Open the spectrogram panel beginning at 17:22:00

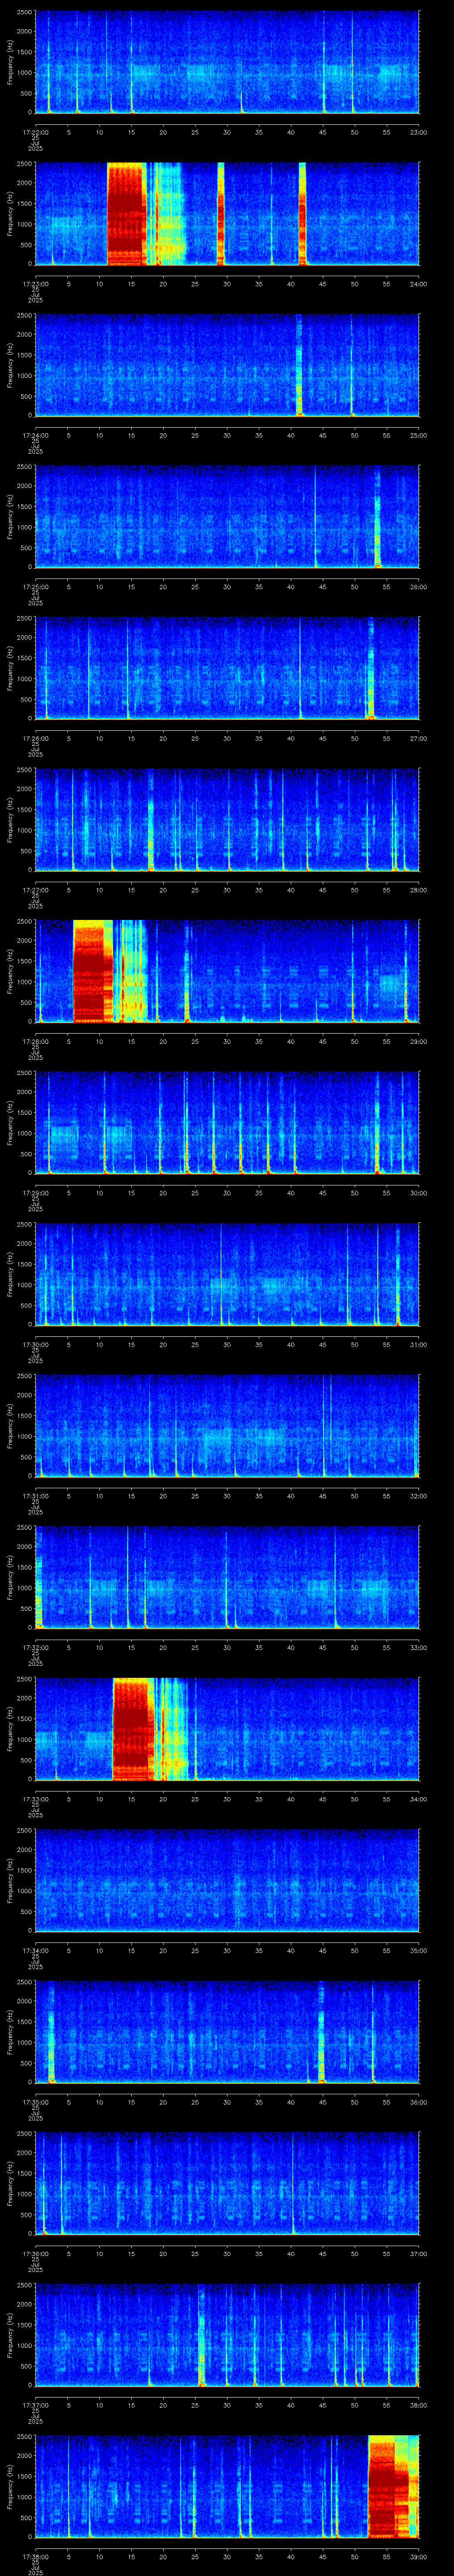pos(227,62)
